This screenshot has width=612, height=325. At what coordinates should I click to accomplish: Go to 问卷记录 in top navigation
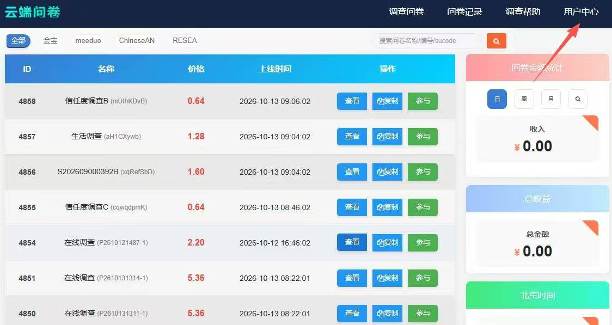point(464,12)
